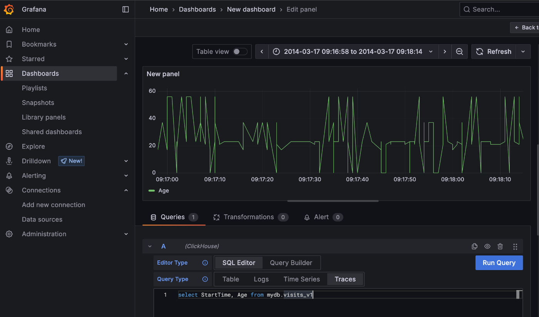Click the Administration gear icon

click(9, 234)
